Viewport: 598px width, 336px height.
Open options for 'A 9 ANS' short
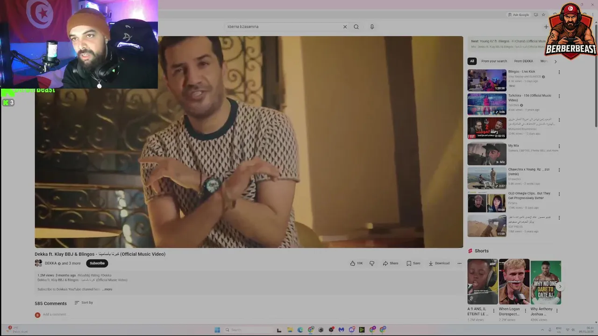[493, 311]
